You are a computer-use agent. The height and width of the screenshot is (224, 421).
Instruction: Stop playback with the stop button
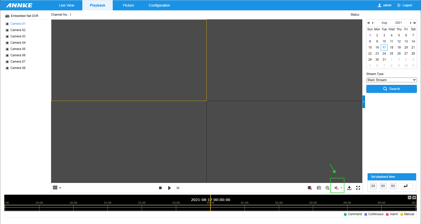160,188
